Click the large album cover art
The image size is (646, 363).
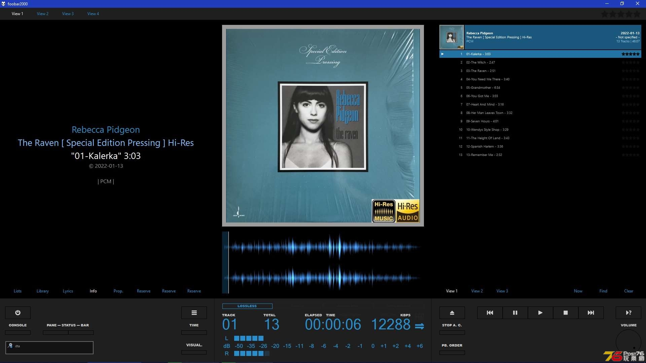click(323, 126)
